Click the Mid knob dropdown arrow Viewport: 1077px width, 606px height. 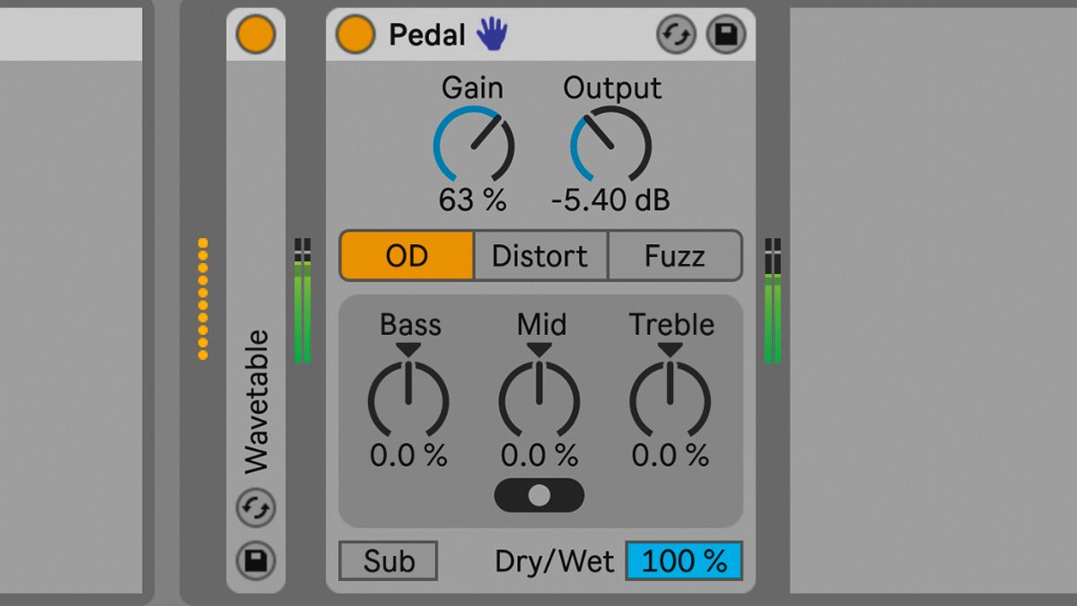(x=538, y=348)
